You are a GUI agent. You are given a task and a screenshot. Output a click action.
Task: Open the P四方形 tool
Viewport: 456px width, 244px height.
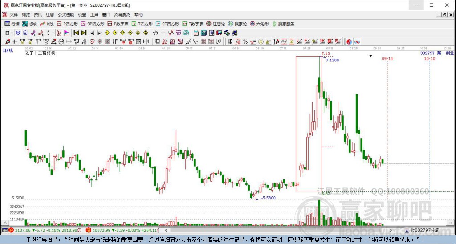67,24
